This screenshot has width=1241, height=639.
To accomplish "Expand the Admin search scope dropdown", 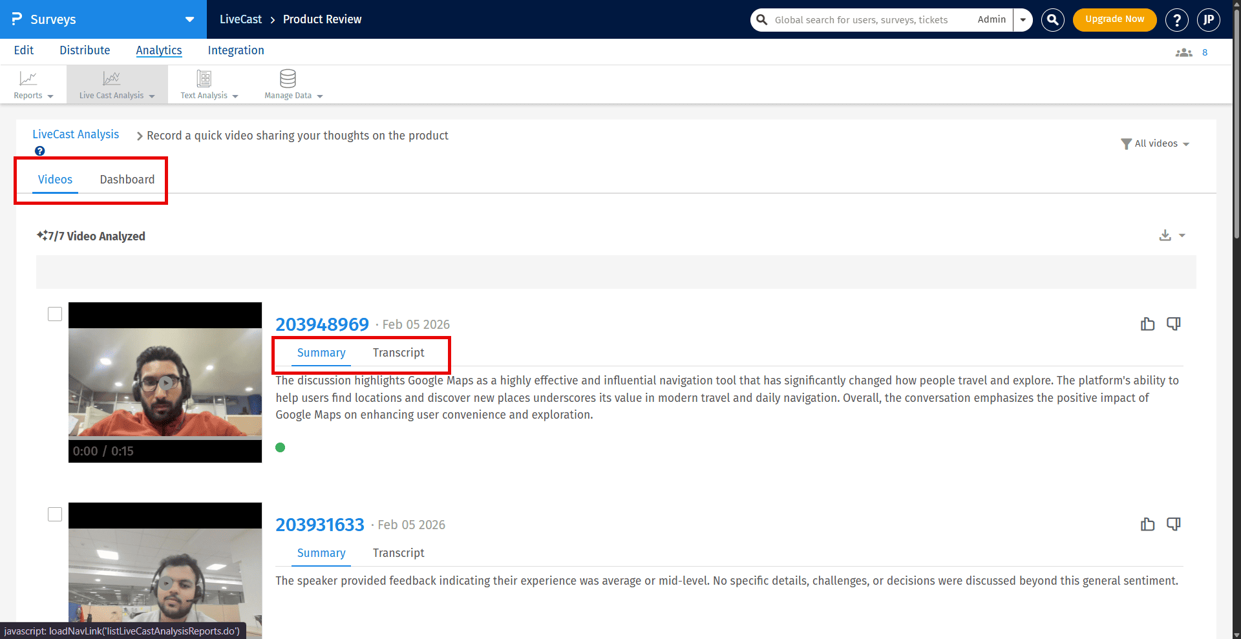I will pos(1023,20).
